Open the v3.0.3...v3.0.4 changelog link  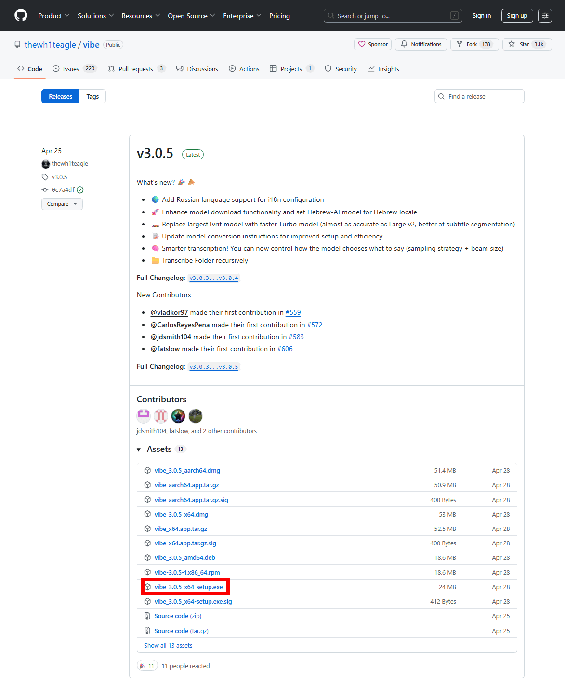[x=214, y=278]
